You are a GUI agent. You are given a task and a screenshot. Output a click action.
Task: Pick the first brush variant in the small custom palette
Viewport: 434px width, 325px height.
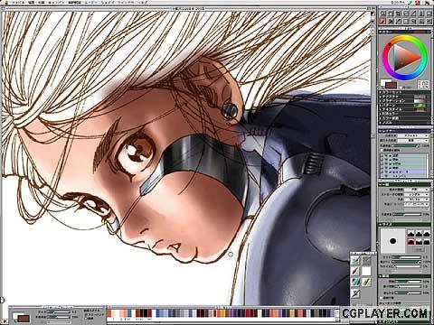pos(355,260)
